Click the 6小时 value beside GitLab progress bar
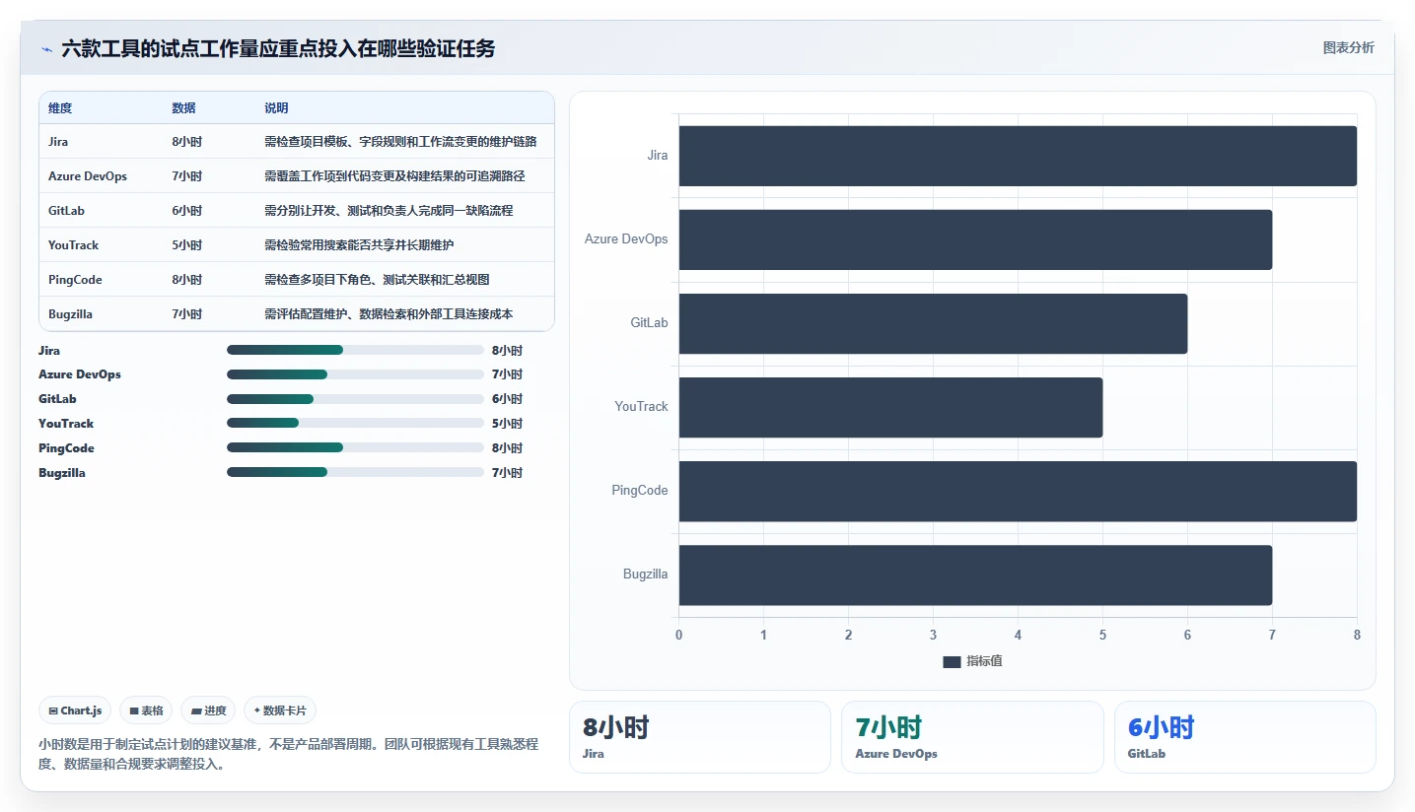Viewport: 1415px width, 812px height. coord(507,399)
